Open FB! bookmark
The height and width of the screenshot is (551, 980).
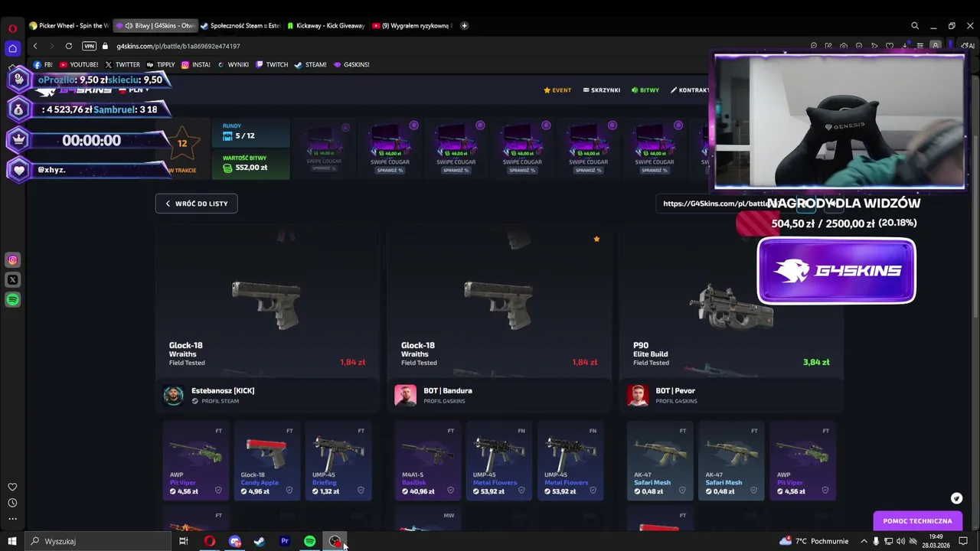(43, 65)
